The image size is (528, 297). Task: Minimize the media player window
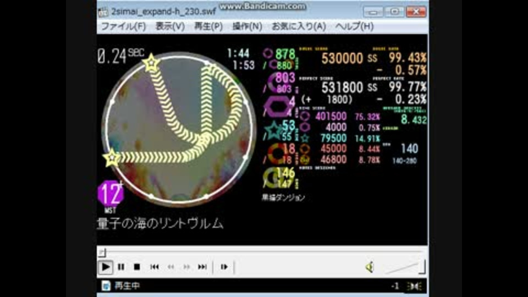[373, 12]
